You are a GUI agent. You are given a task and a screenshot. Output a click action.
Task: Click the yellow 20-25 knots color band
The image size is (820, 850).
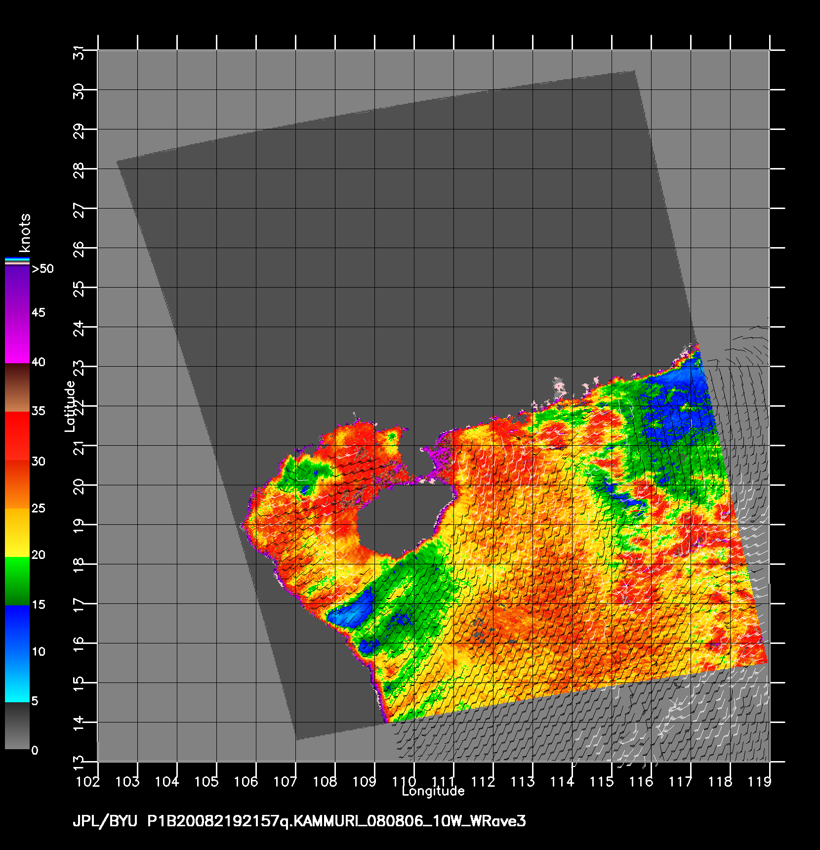17,533
